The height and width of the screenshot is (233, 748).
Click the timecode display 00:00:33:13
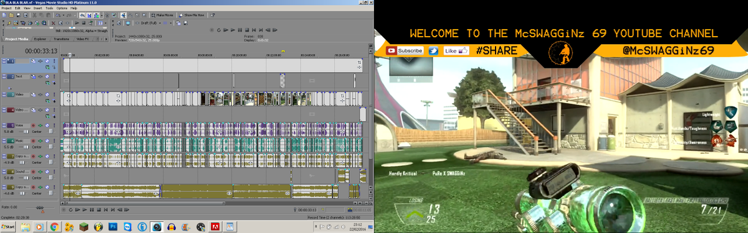click(x=41, y=50)
